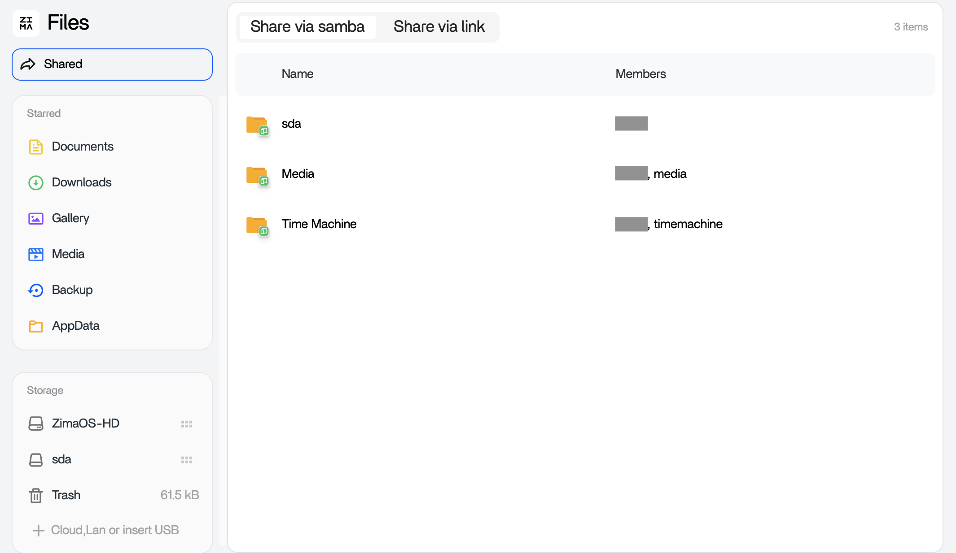The width and height of the screenshot is (956, 553).
Task: Open the shared sda folder row
Action: [x=291, y=124]
